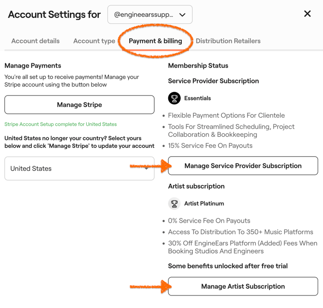
Task: Click Manage Artist Subscription button
Action: 243,286
